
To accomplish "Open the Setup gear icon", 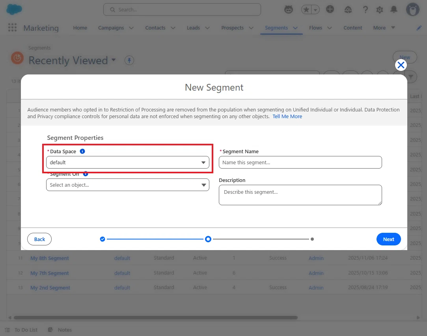I will coord(379,10).
